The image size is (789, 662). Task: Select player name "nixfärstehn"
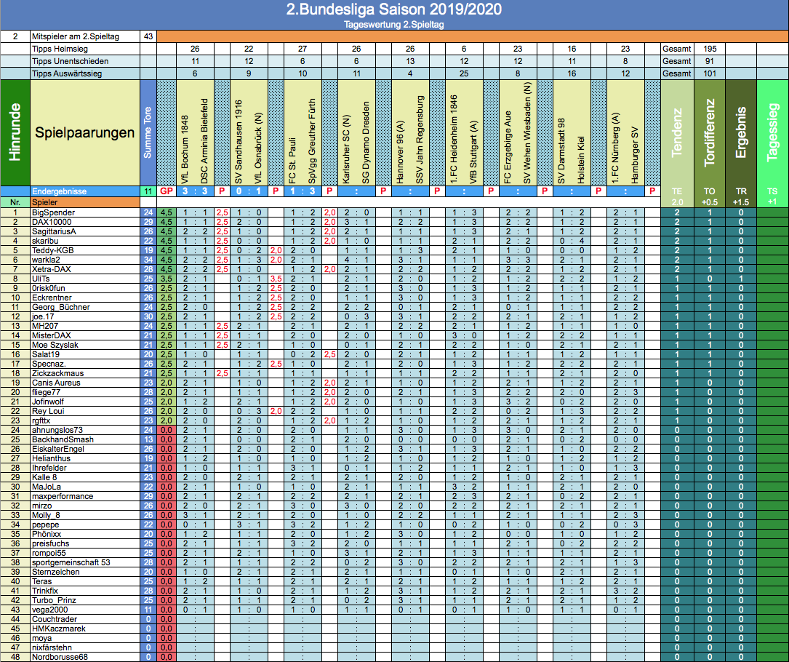pos(52,647)
